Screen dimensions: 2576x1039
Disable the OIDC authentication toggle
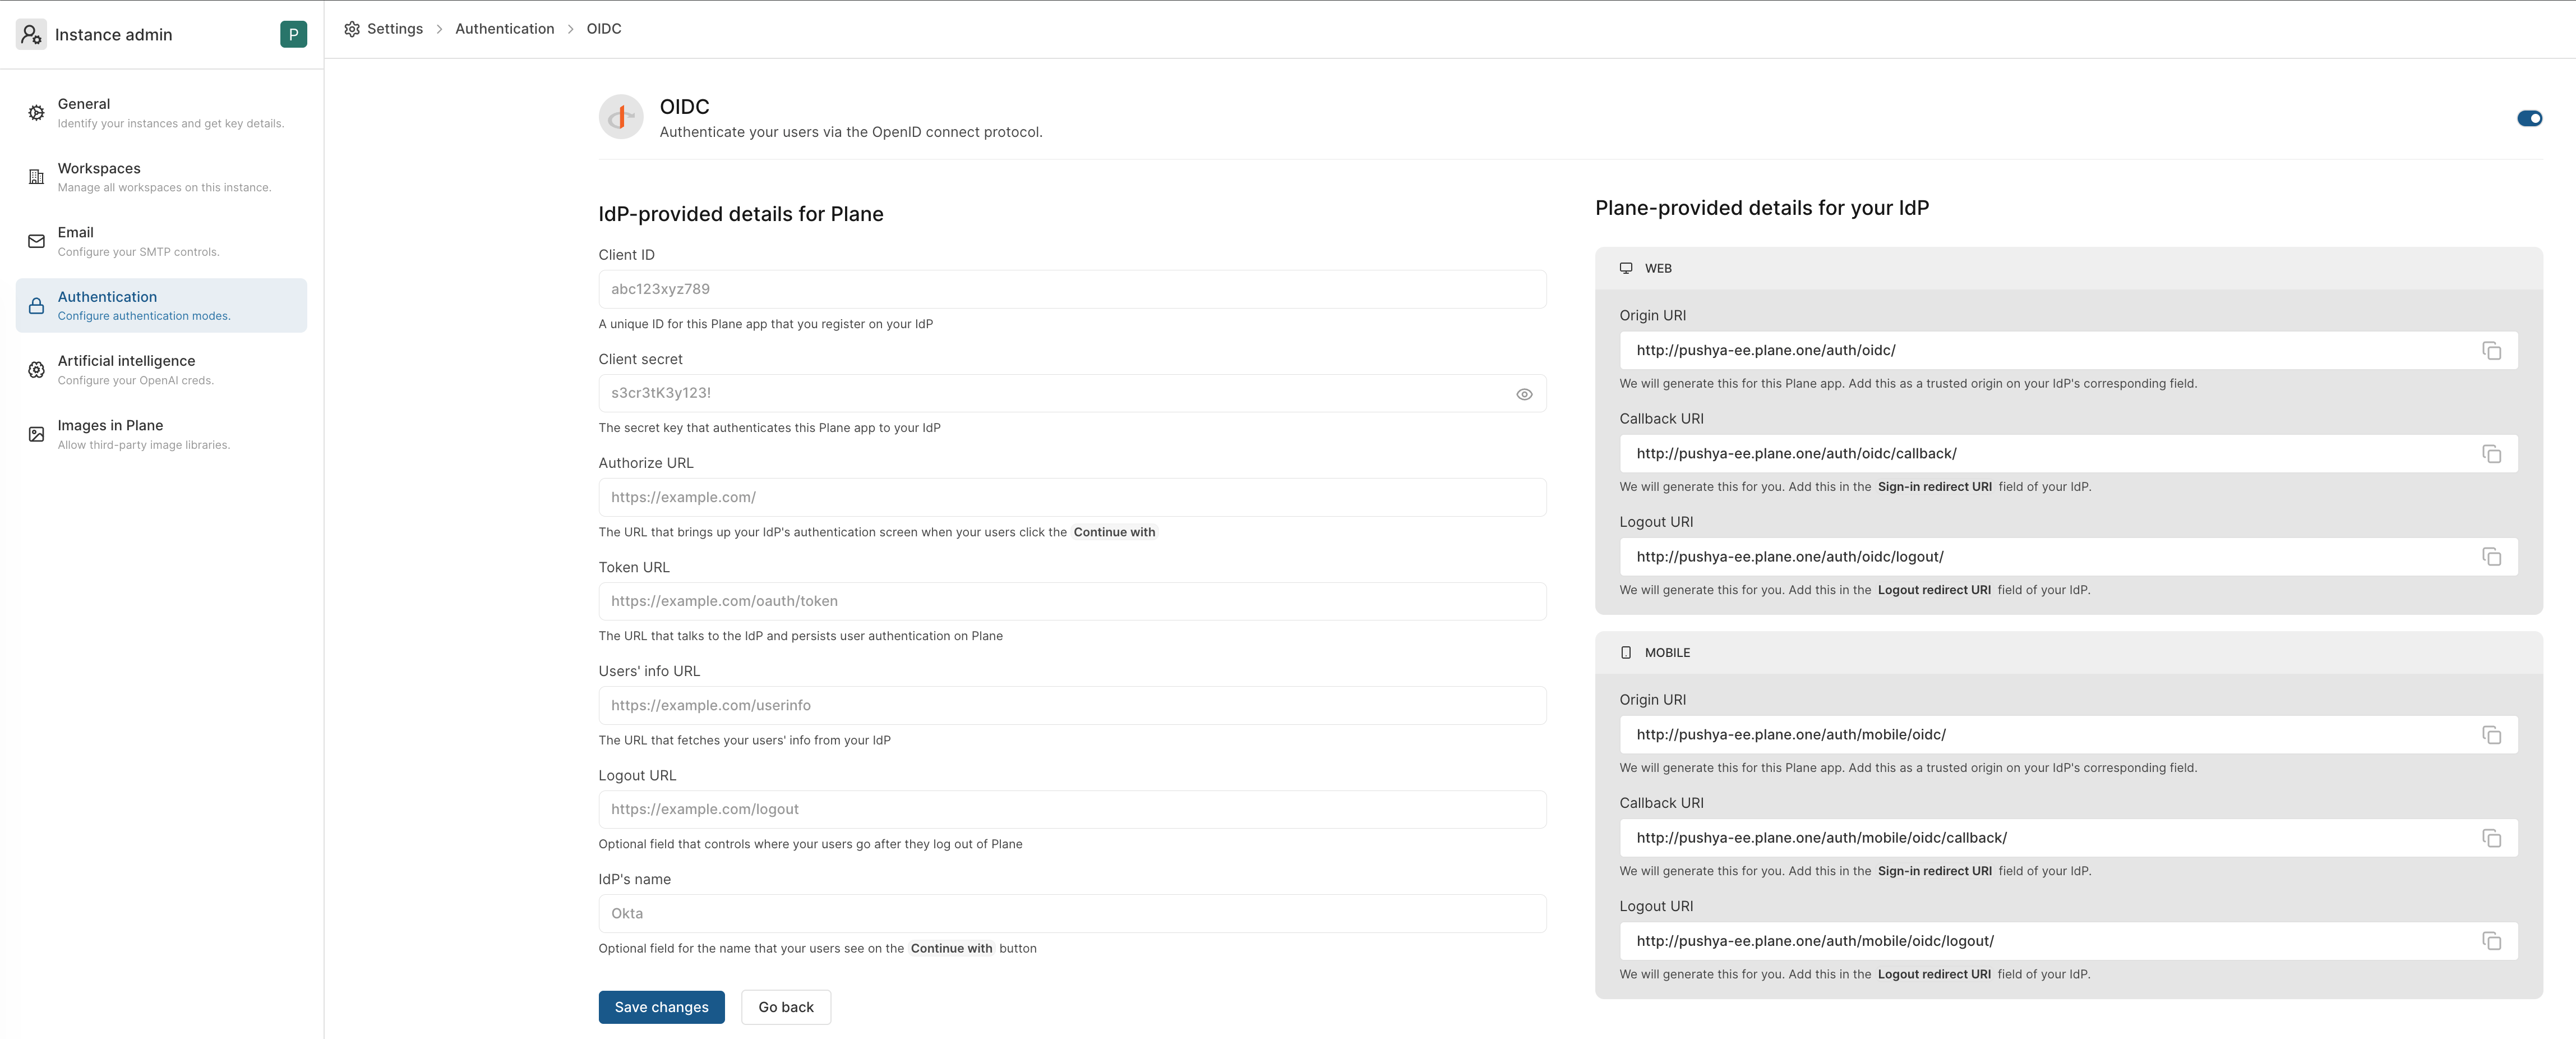tap(2530, 117)
